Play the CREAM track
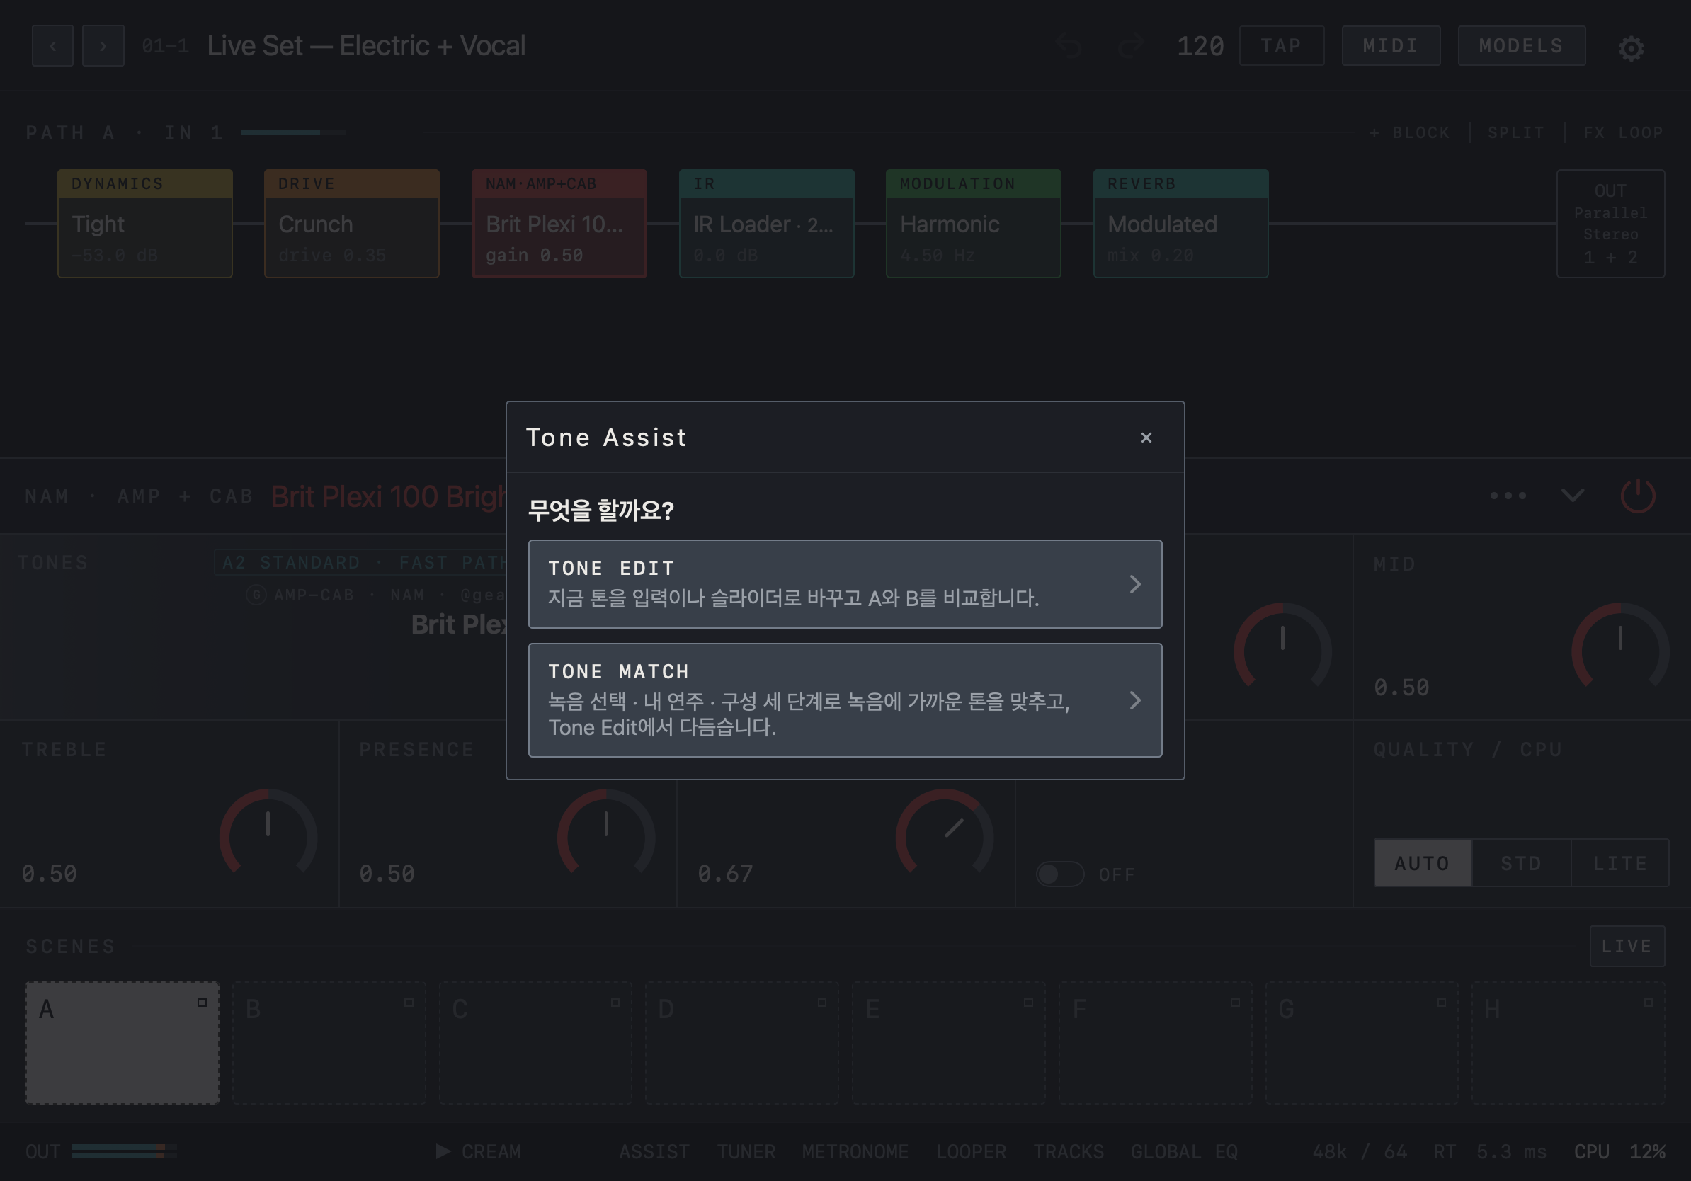This screenshot has height=1181, width=1691. [479, 1151]
